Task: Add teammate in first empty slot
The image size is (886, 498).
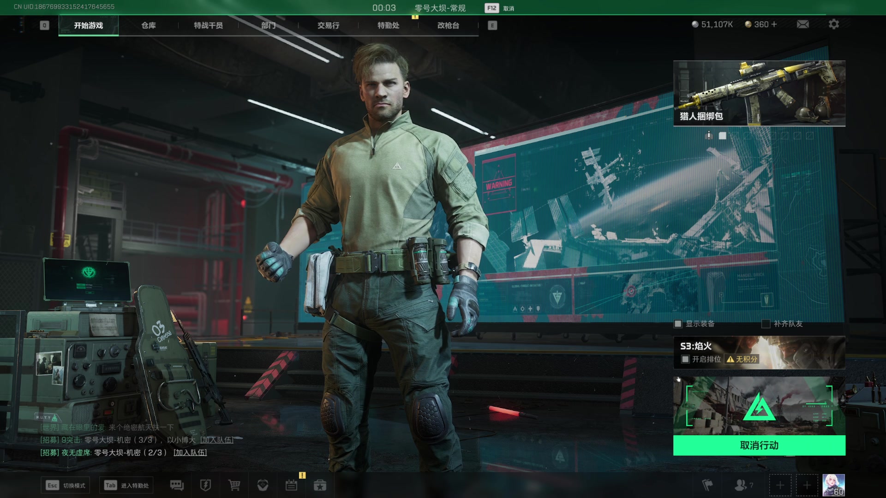Action: (x=780, y=485)
